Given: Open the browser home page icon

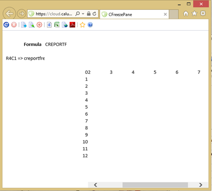Looking at the screenshot, I should point(186,14).
